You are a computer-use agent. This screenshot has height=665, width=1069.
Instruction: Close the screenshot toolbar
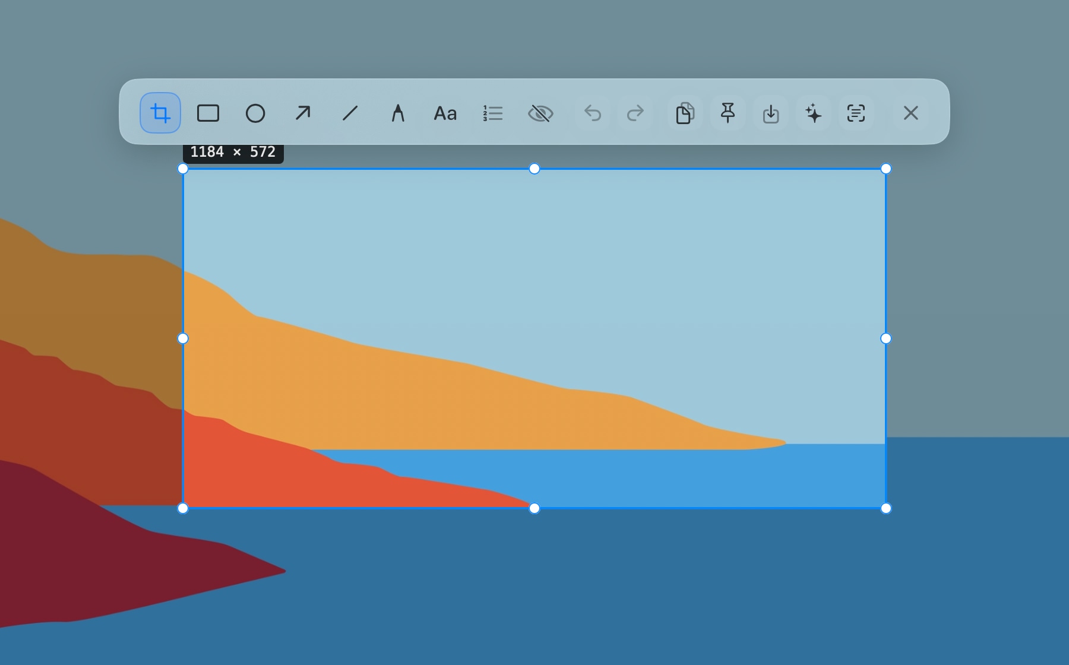[911, 113]
